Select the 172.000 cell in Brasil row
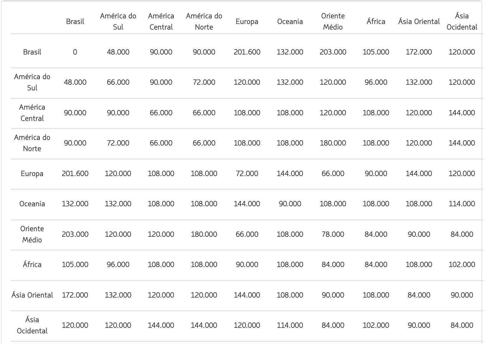The height and width of the screenshot is (344, 484). click(x=419, y=52)
